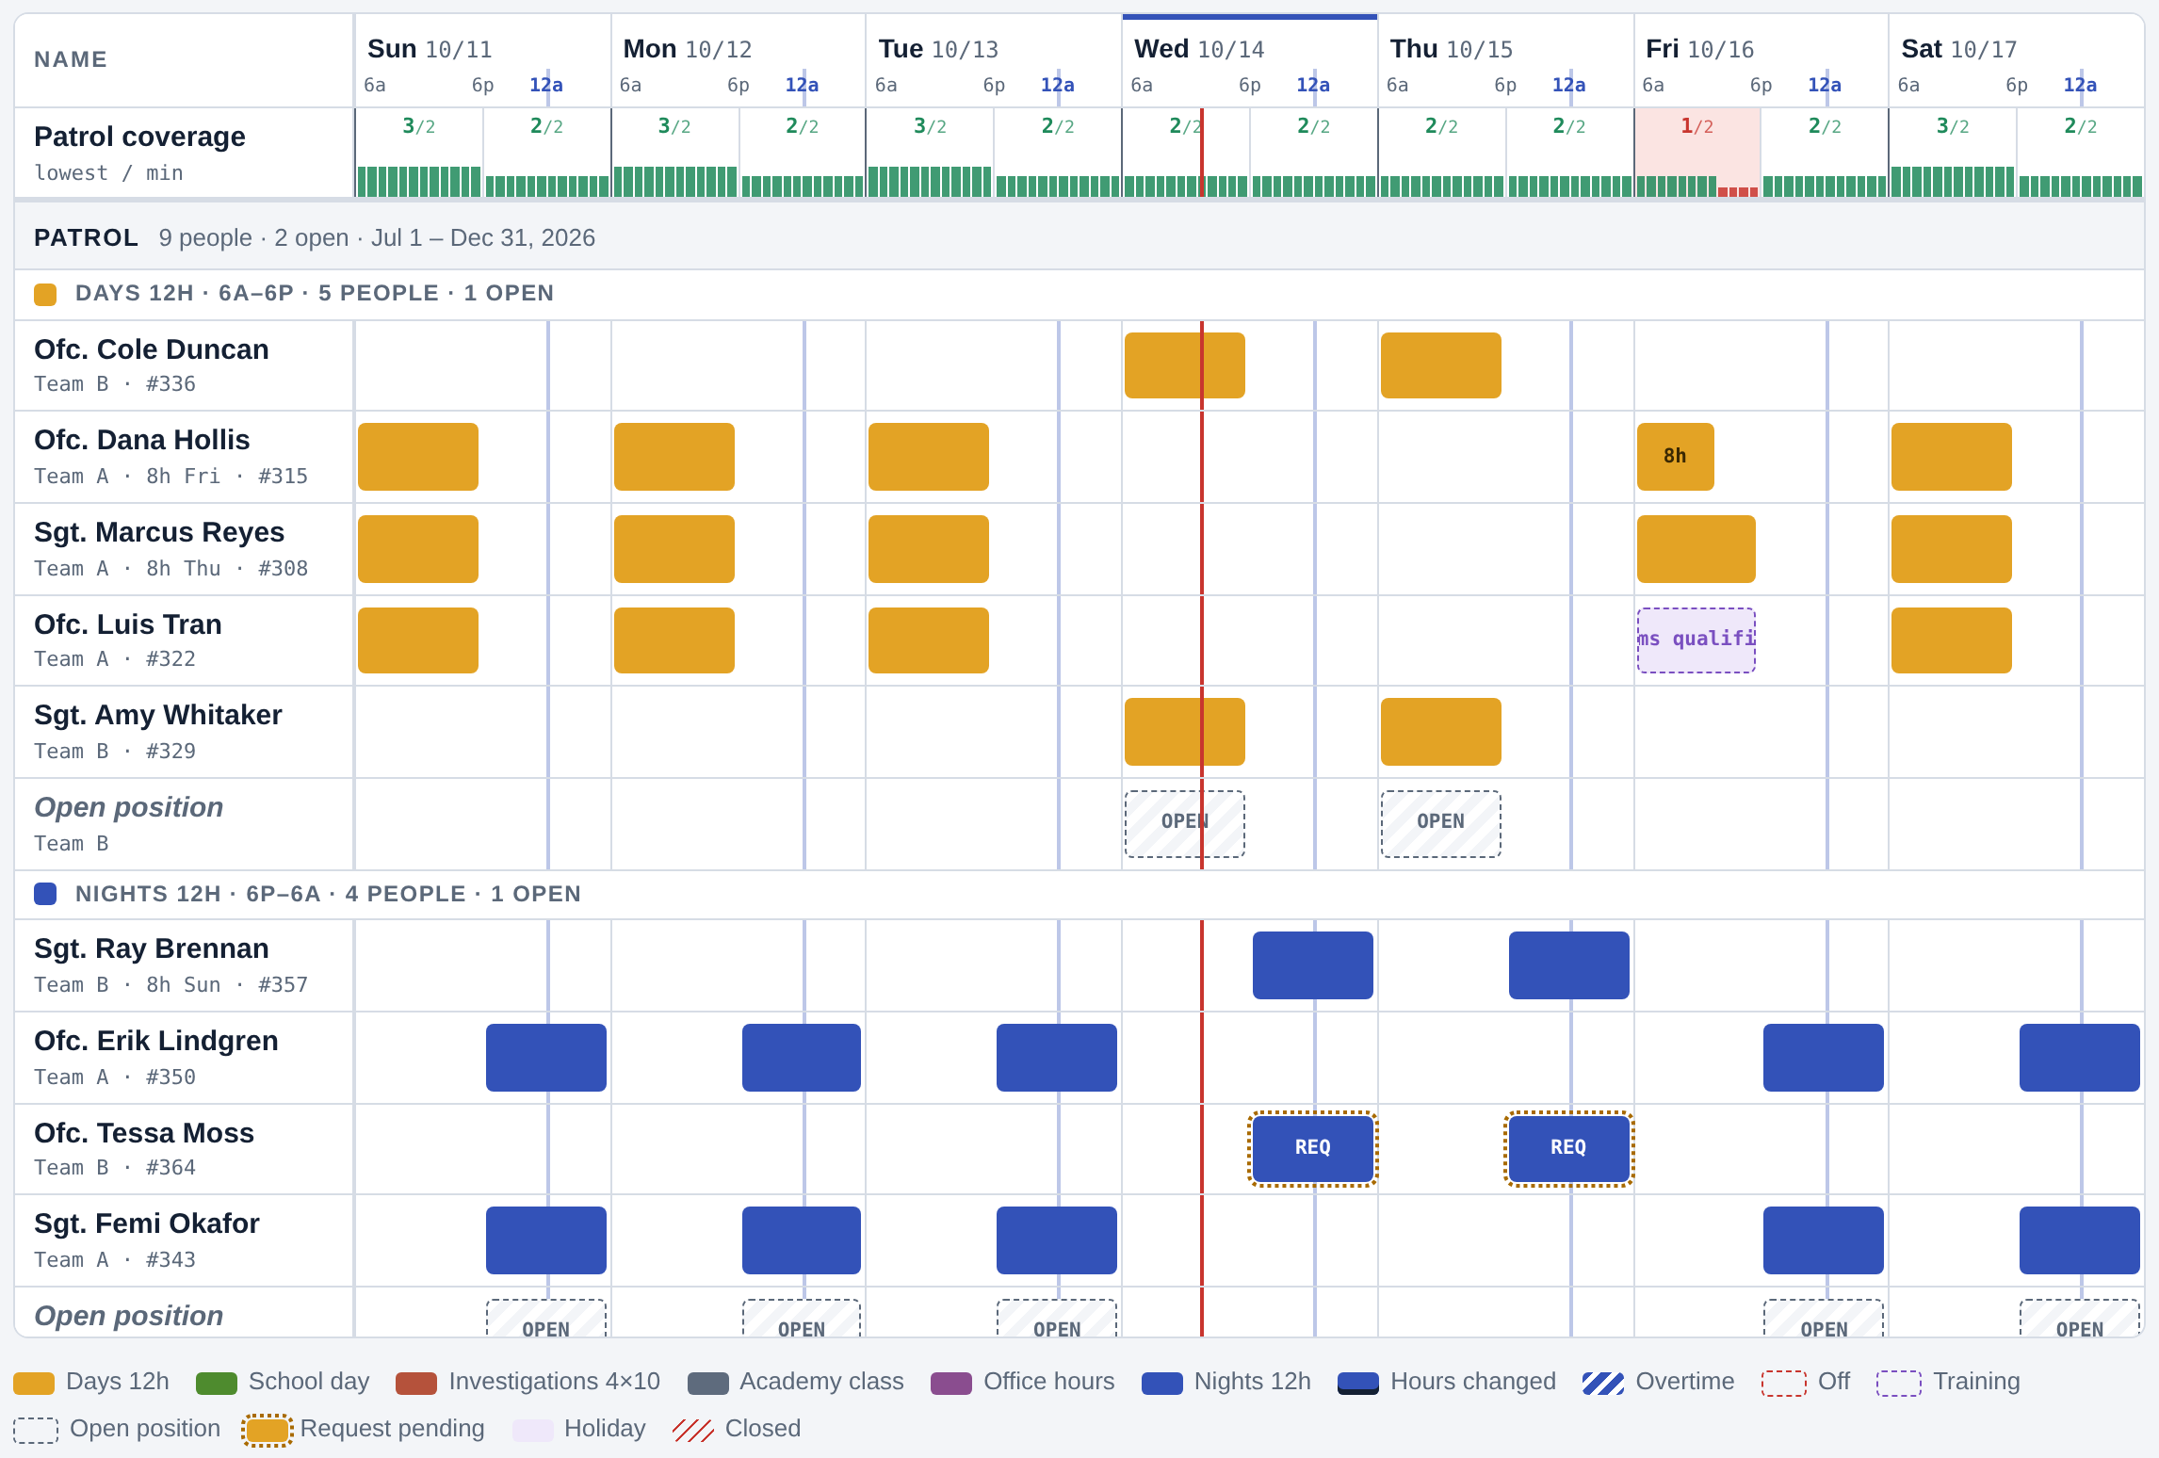
Task: Click Dana Hollis's Saturday day shift
Action: click(x=1952, y=457)
